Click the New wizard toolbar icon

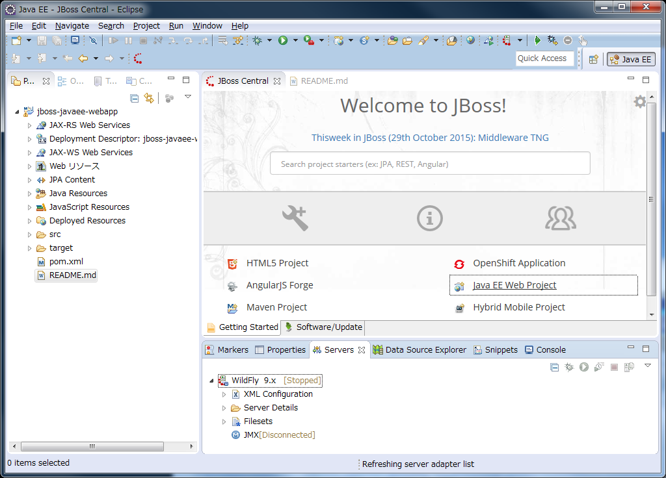pyautogui.click(x=16, y=40)
